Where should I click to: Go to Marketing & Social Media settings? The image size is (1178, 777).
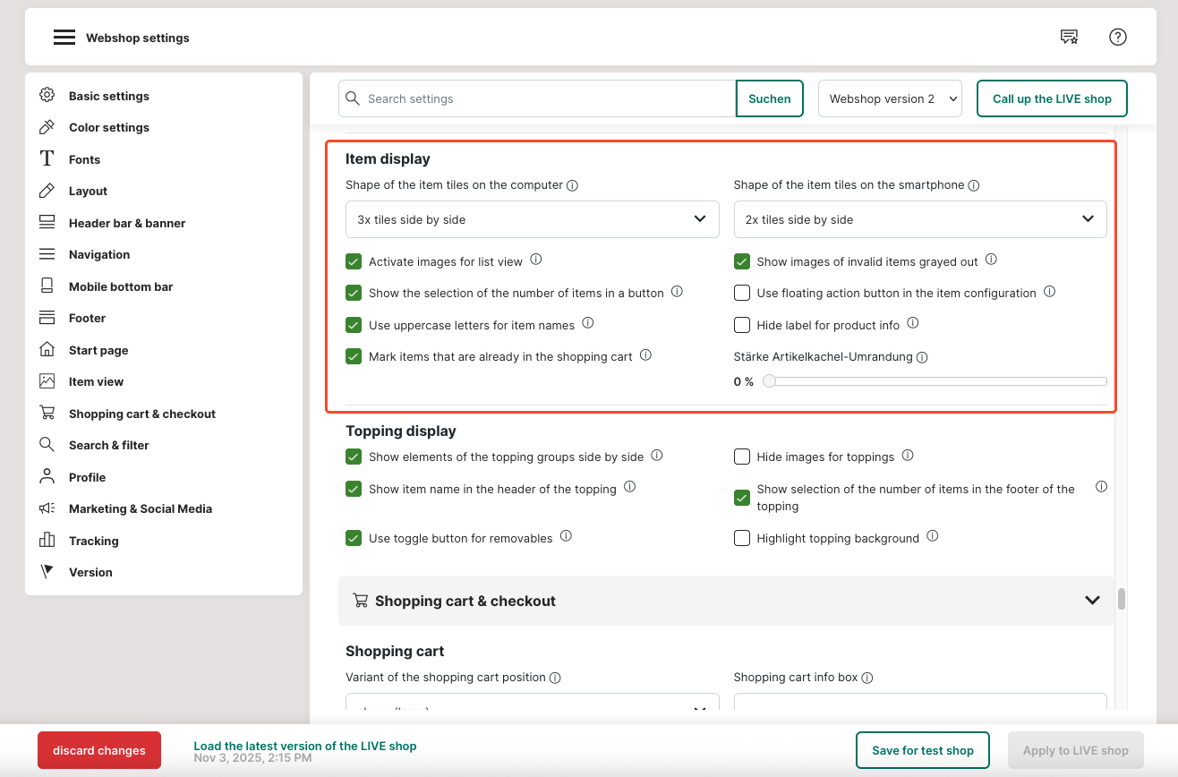click(141, 508)
